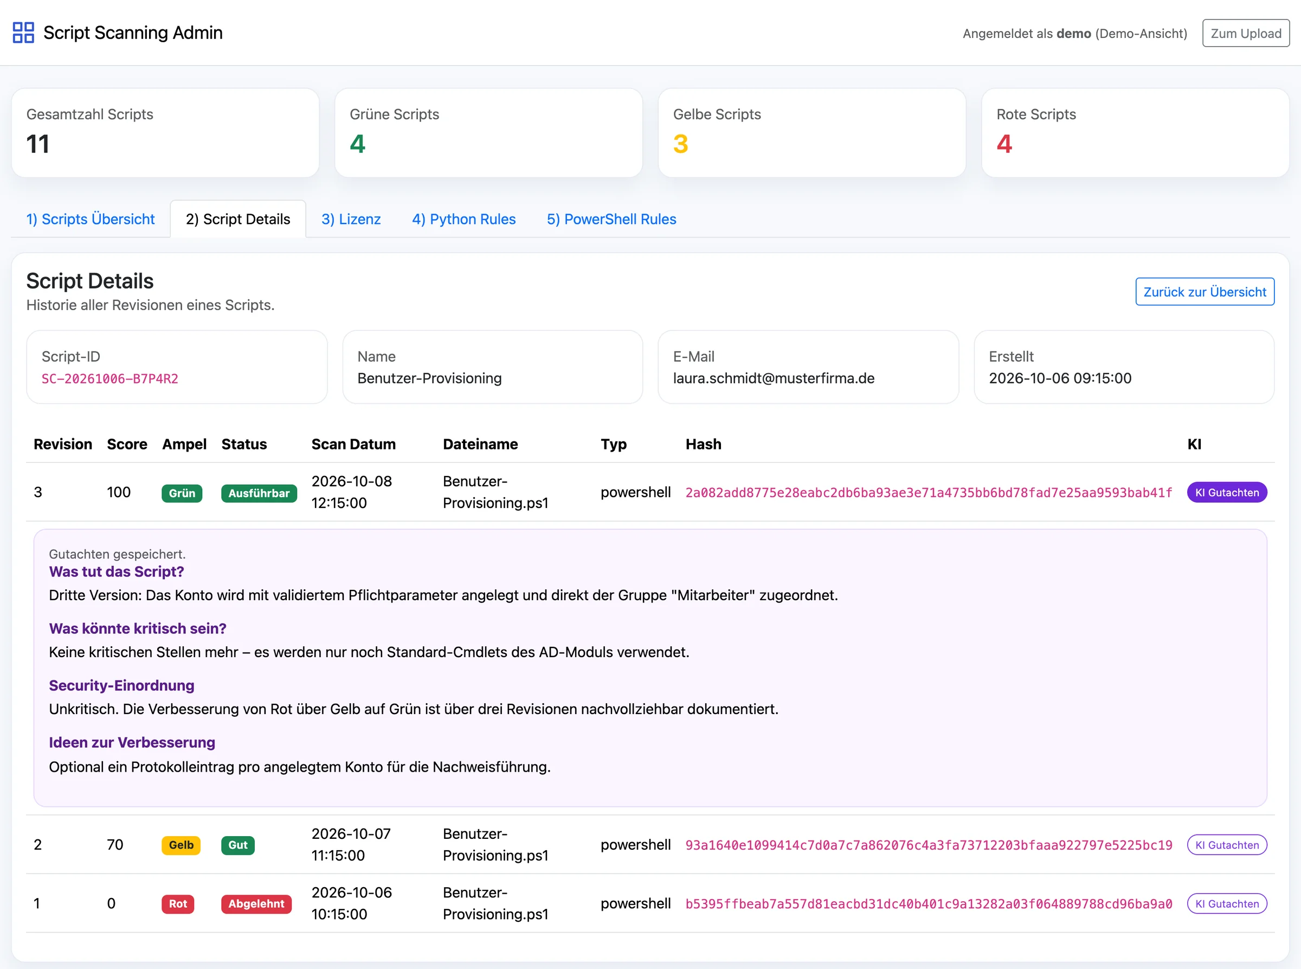1301x969 pixels.
Task: Open the Zum Upload button
Action: 1245,34
